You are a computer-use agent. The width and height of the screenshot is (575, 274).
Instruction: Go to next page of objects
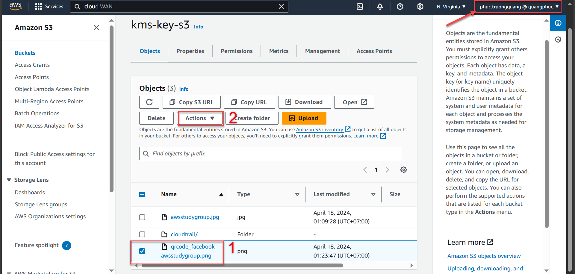387,170
